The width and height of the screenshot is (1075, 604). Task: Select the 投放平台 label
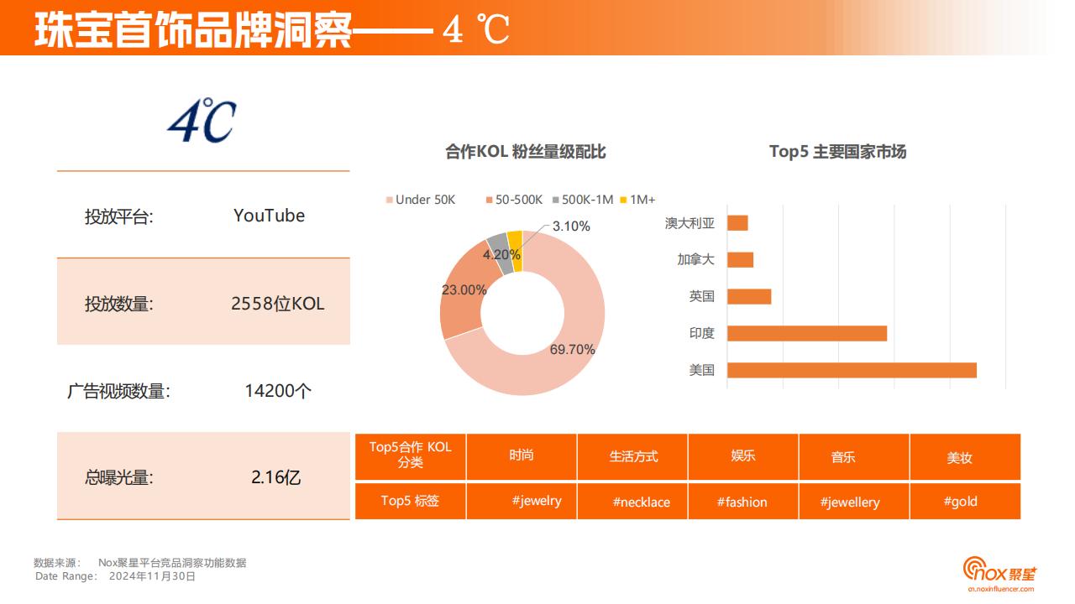click(118, 216)
